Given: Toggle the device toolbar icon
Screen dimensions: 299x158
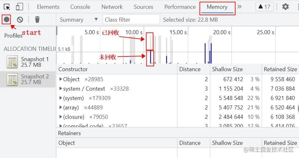Looking at the screenshot, I should click(x=19, y=7).
